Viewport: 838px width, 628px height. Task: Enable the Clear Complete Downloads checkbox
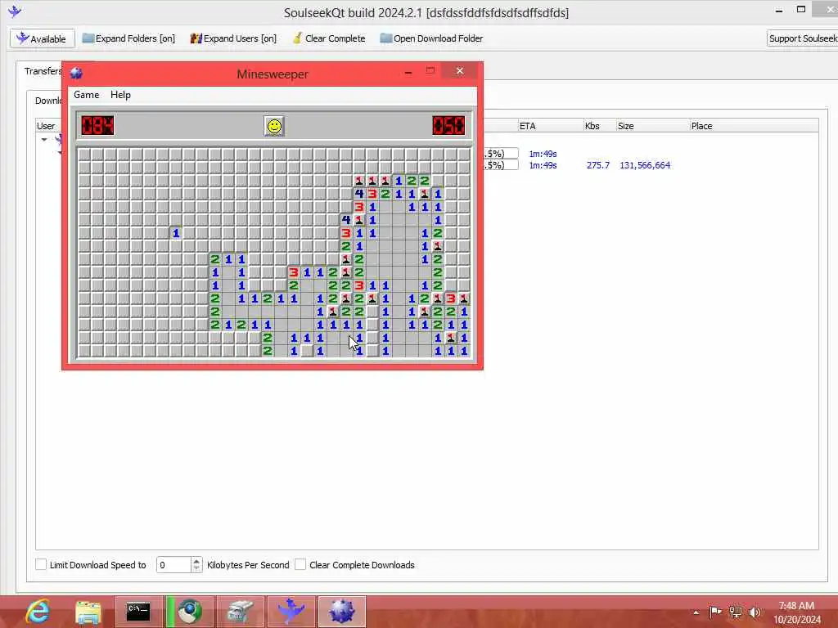click(x=300, y=564)
